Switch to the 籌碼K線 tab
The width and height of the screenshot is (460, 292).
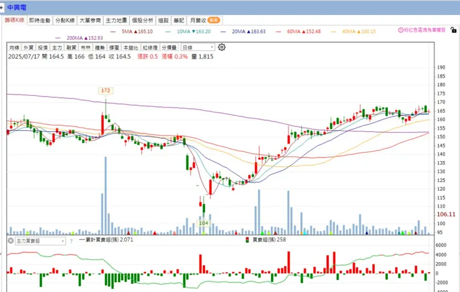coord(14,20)
